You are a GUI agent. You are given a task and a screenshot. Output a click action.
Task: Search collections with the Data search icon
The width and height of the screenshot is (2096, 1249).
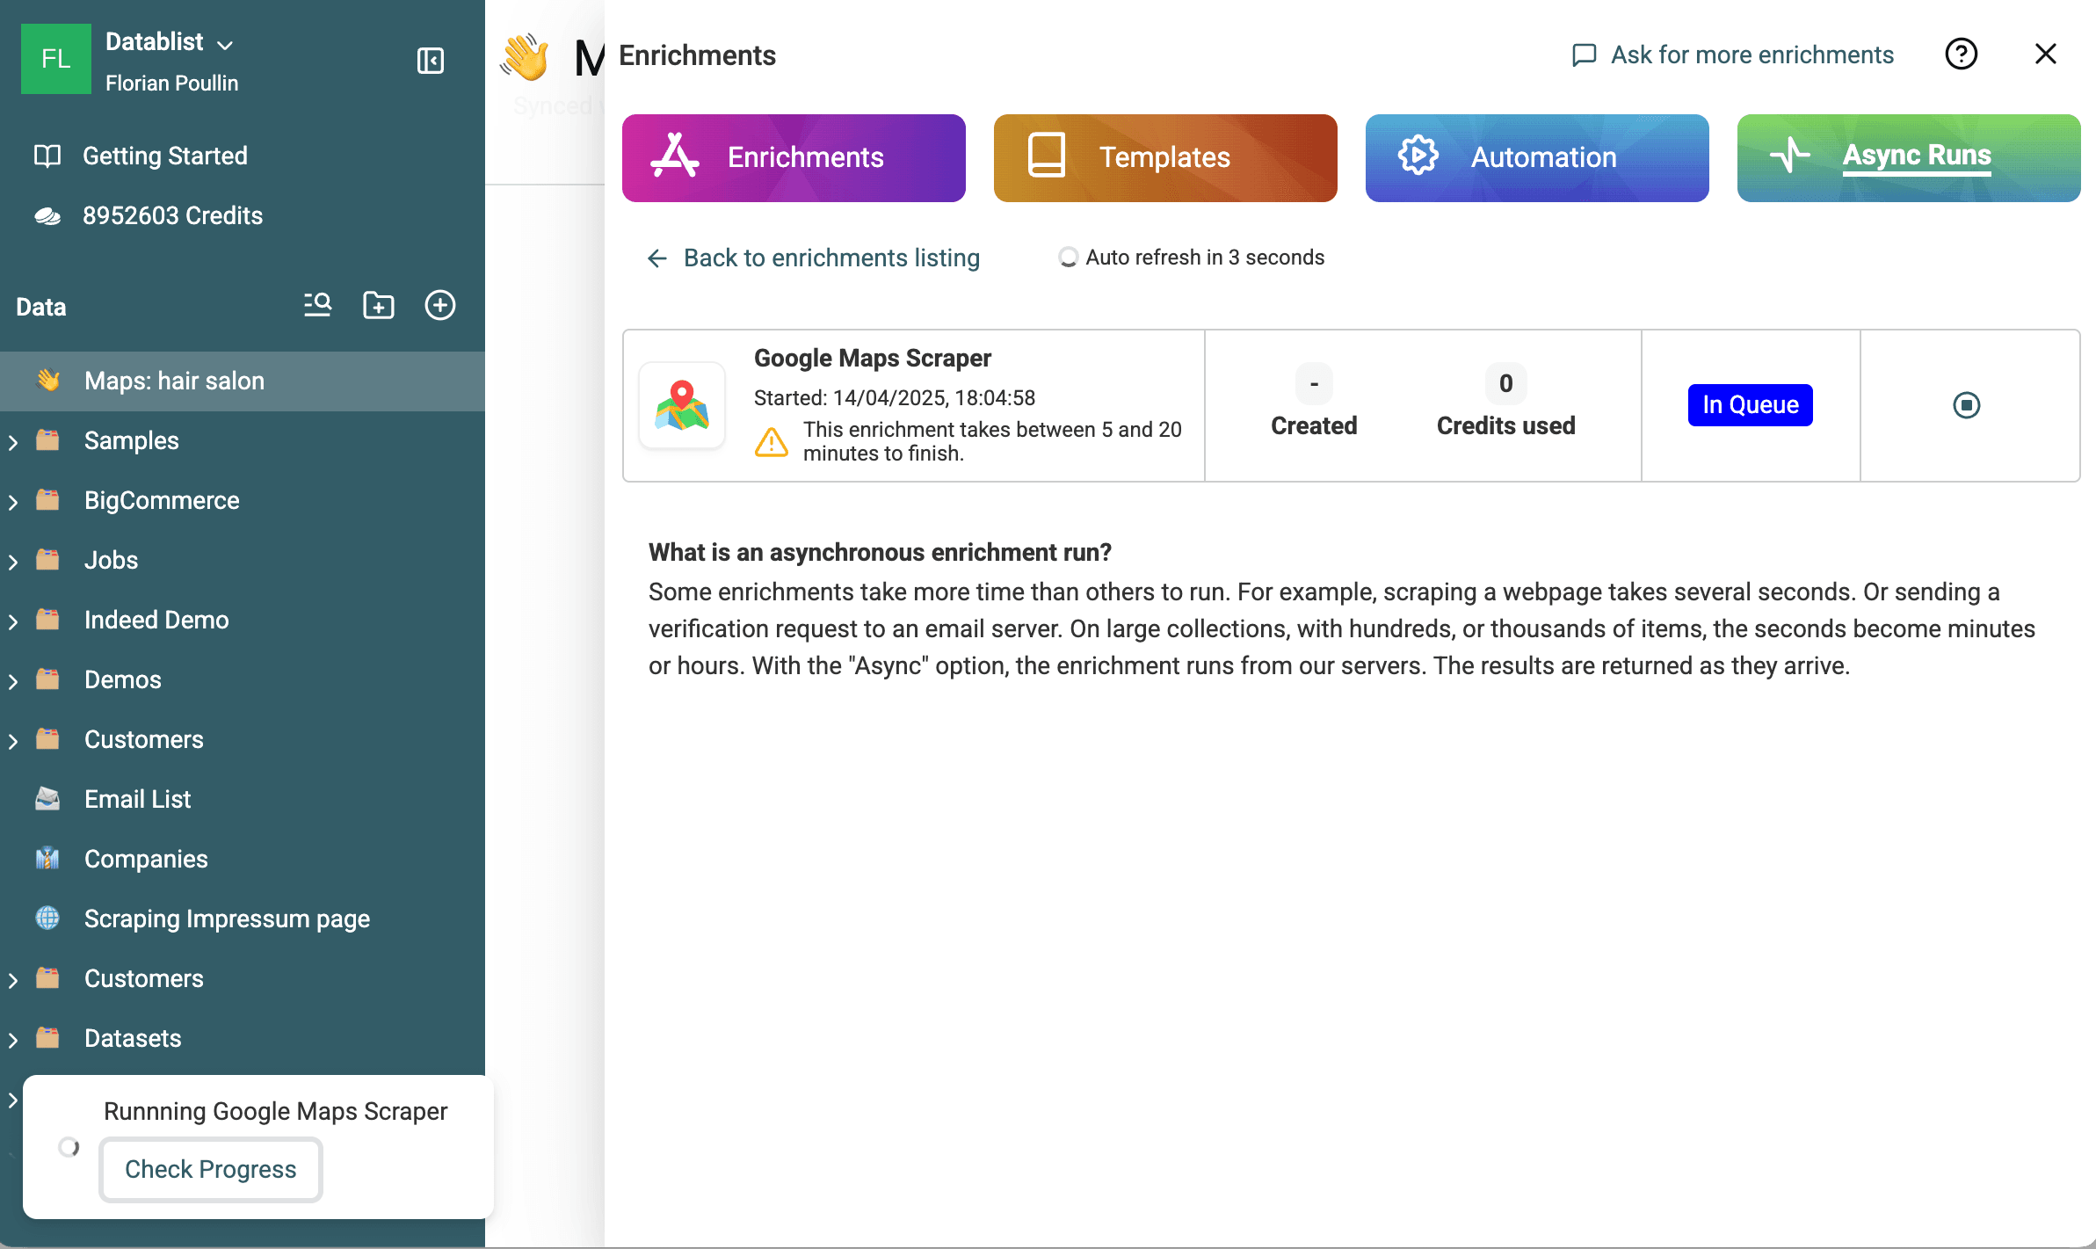317,305
